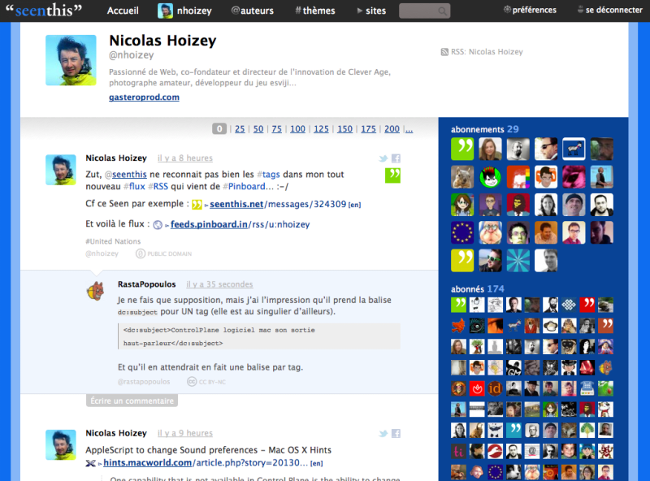
Task: Click abonnés 174 heading
Action: pyautogui.click(x=478, y=289)
